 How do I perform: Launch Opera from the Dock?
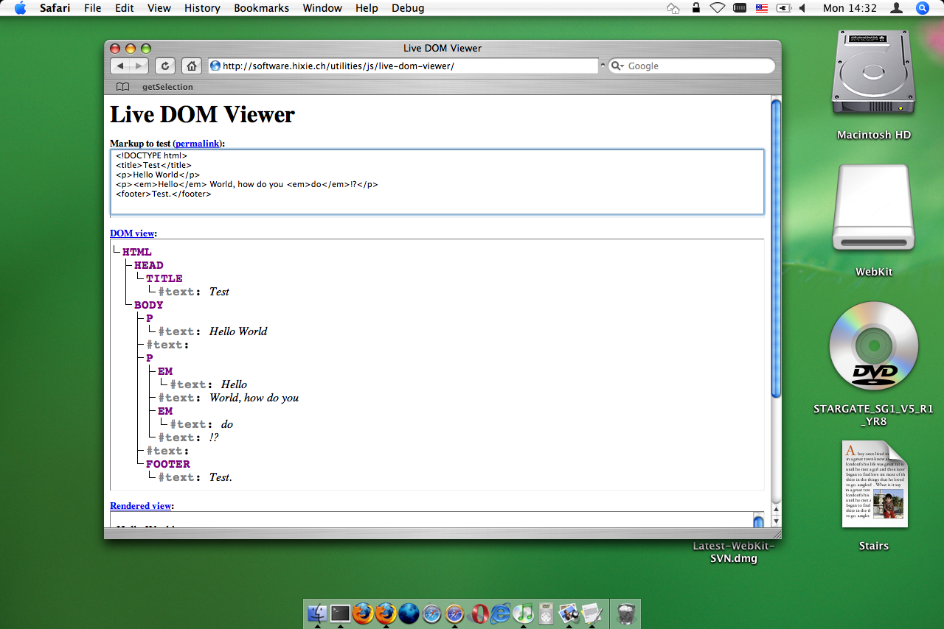(479, 613)
